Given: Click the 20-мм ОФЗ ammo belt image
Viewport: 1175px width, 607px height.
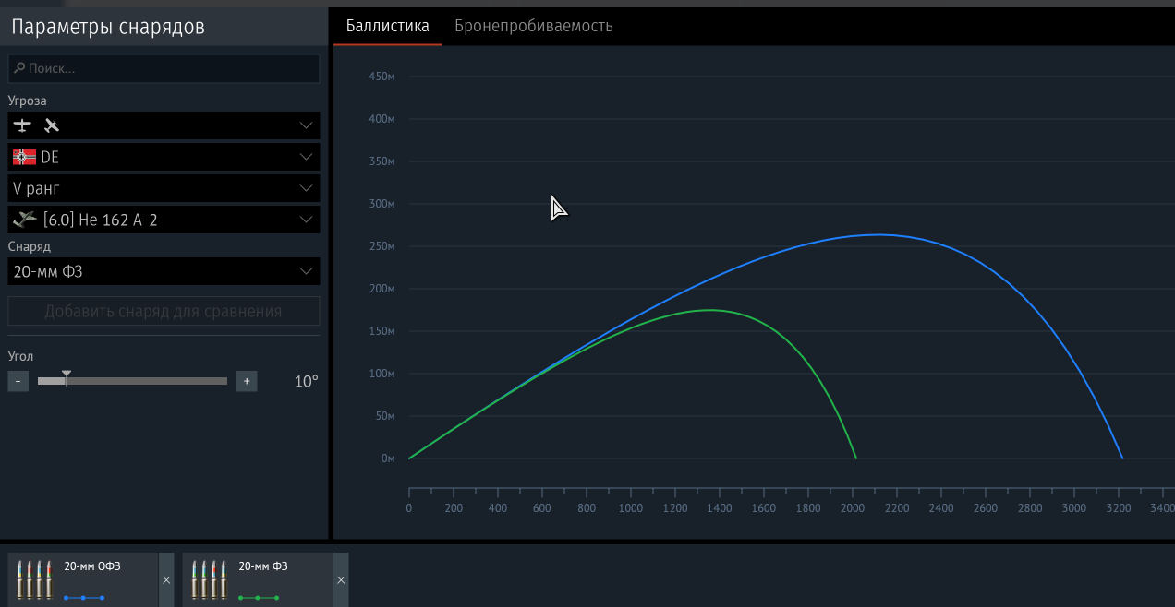Looking at the screenshot, I should [x=36, y=580].
